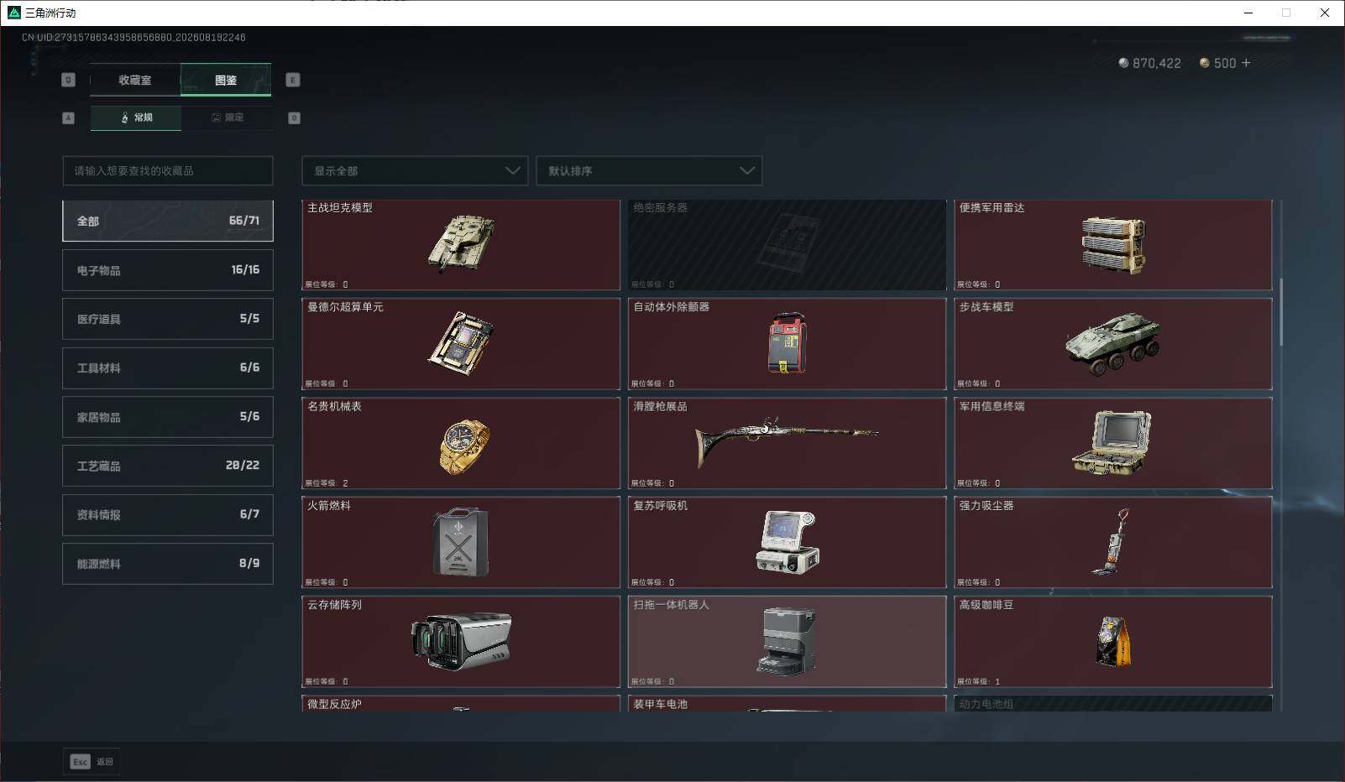Click the 名贵机械表 gold watch icon
Viewport: 1345px width, 782px height.
463,446
